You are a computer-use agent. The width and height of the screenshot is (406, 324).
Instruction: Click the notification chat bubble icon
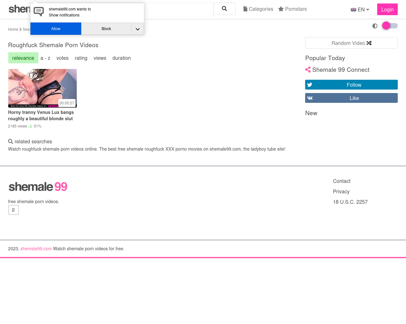point(39,12)
